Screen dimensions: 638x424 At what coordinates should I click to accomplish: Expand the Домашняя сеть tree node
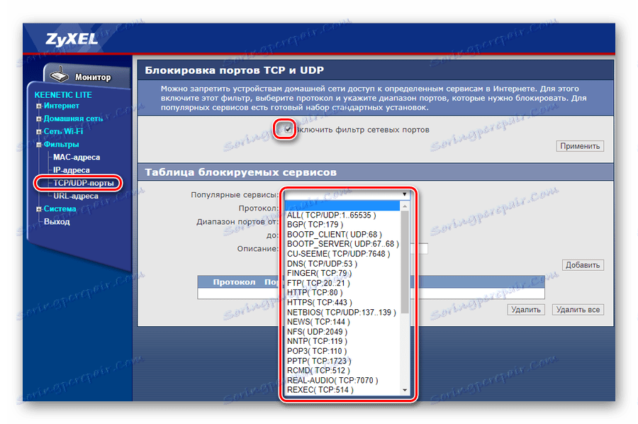coord(39,119)
